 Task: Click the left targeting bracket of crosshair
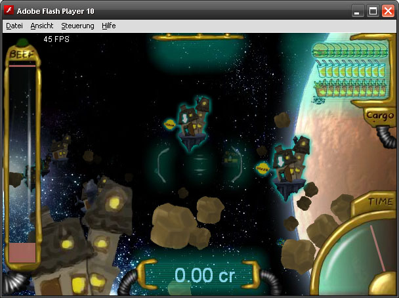(x=163, y=165)
